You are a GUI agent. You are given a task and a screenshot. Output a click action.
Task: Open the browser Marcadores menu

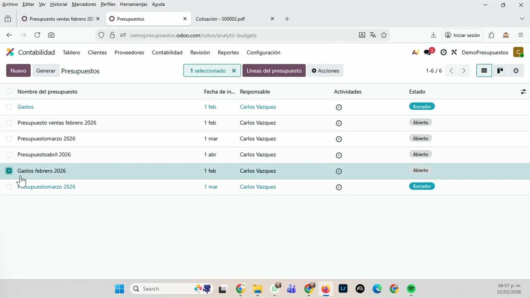click(84, 4)
